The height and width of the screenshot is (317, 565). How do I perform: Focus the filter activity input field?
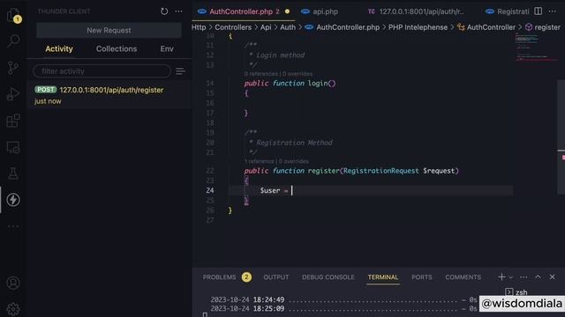102,71
